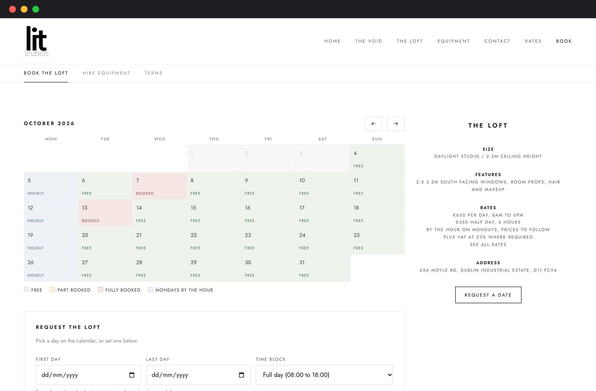This screenshot has width=596, height=391.
Task: Click the Mondays By The Hour swatch
Action: pyautogui.click(x=150, y=290)
